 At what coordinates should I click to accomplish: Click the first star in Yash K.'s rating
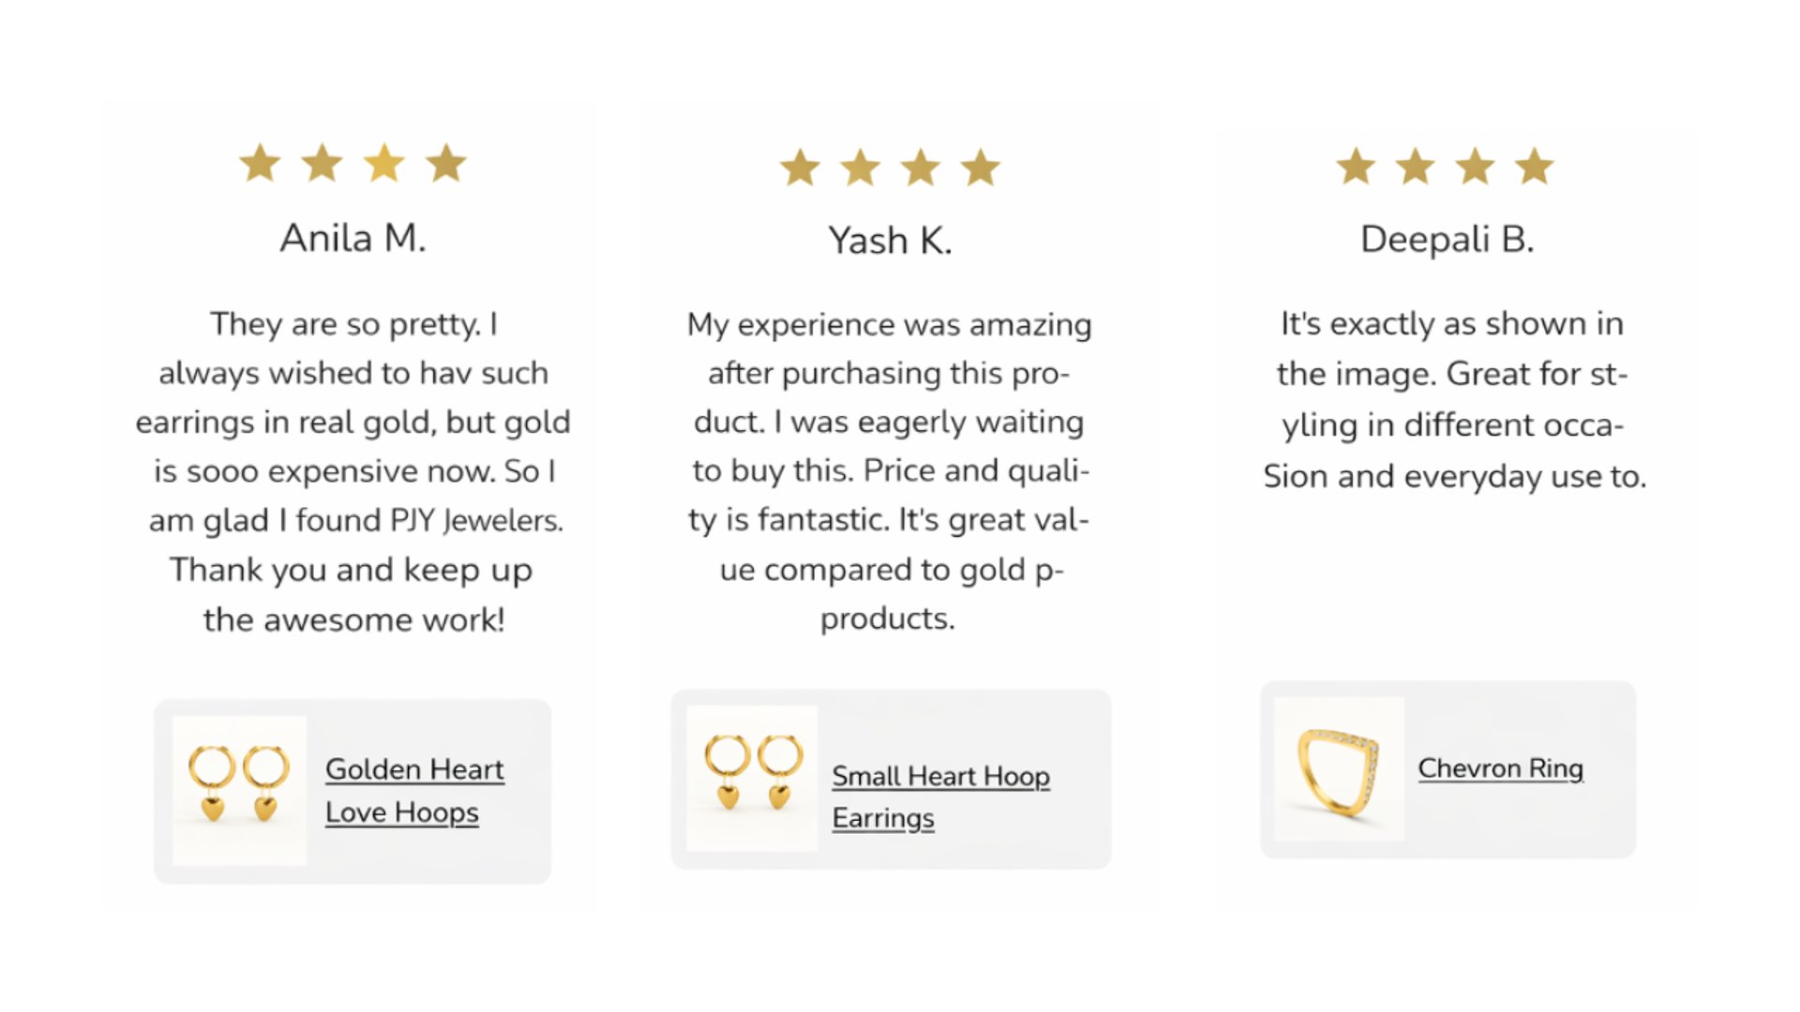click(800, 169)
